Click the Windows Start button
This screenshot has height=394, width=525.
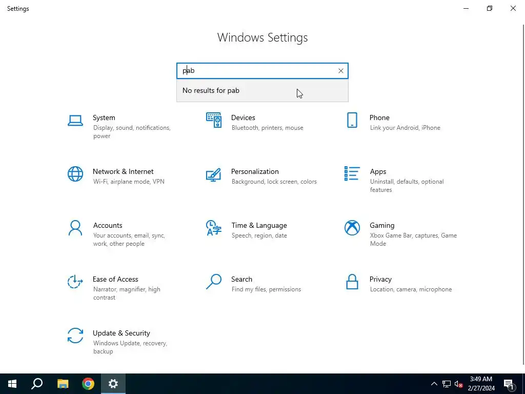(x=12, y=384)
